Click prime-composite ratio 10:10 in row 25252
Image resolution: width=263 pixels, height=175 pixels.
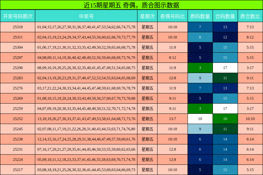click(250, 119)
